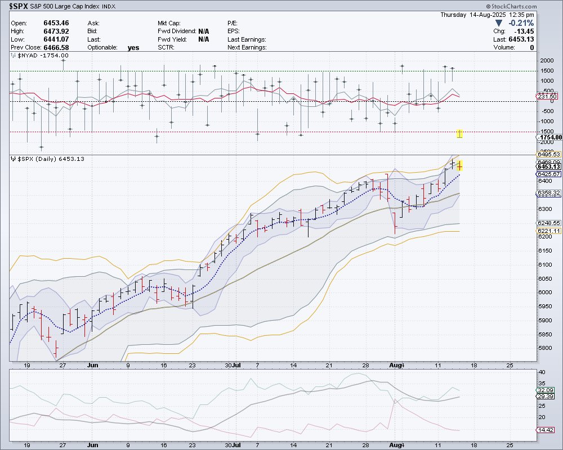Click the 40 label on the bottom panel axis
This screenshot has width=563, height=450.
[542, 372]
